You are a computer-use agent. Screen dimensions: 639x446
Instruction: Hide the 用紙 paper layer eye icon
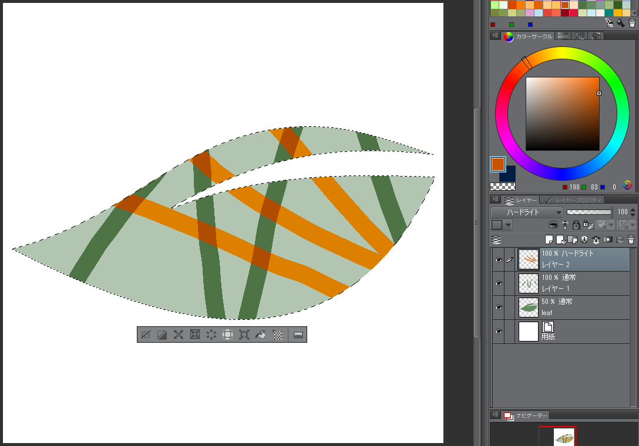coord(499,332)
